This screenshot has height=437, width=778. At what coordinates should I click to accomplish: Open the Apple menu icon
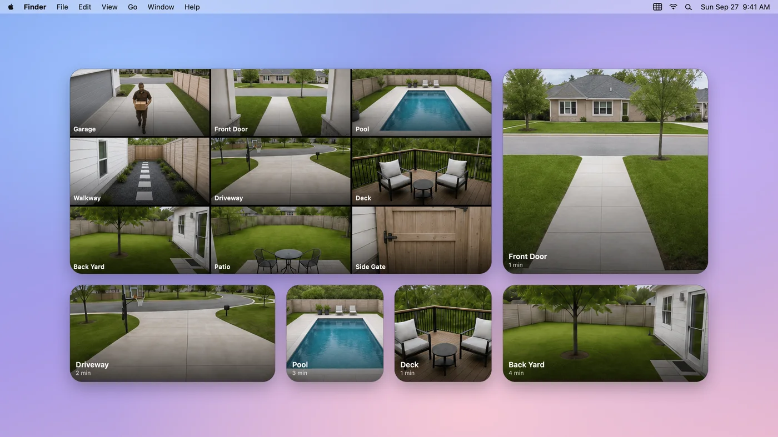tap(11, 7)
